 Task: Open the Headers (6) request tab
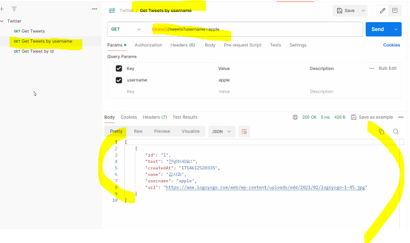click(183, 45)
